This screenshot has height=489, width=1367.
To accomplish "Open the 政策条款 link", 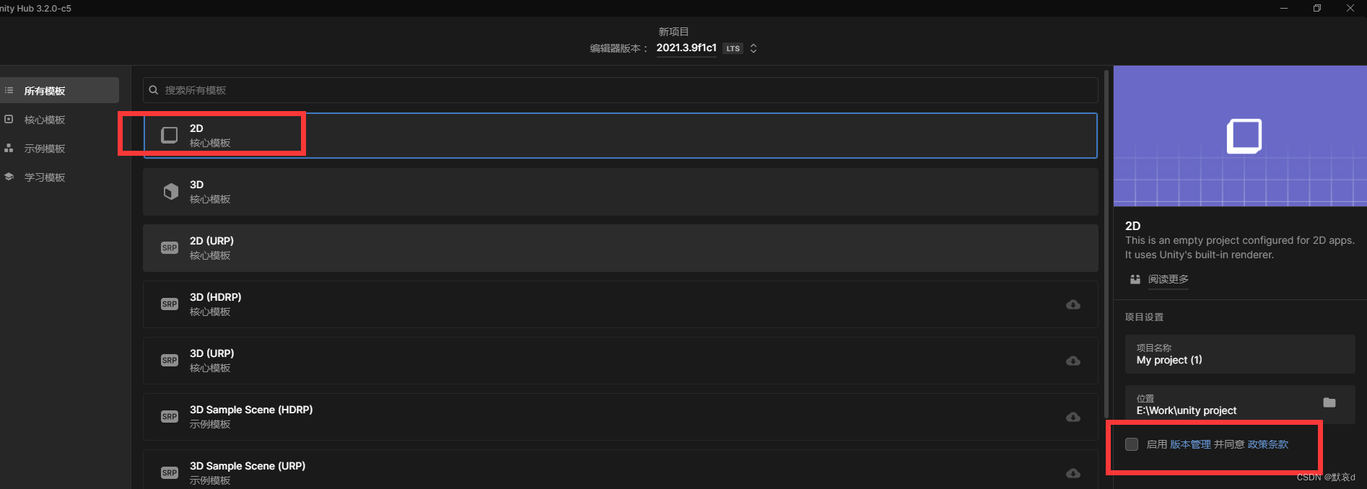I will [1268, 444].
